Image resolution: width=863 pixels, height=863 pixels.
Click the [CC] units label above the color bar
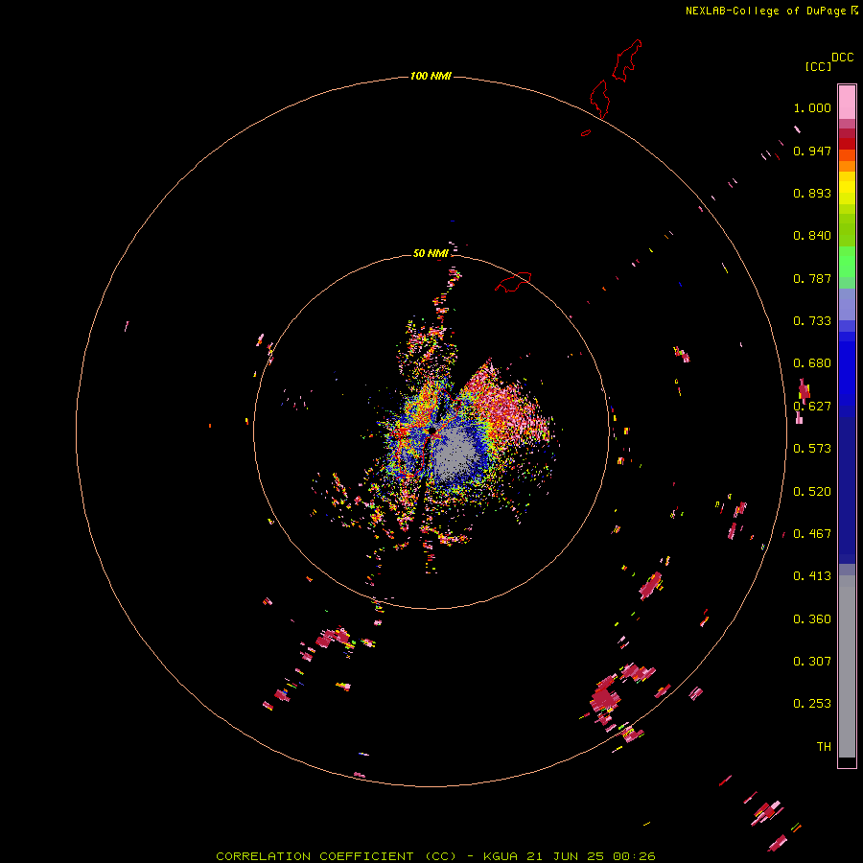(x=818, y=66)
